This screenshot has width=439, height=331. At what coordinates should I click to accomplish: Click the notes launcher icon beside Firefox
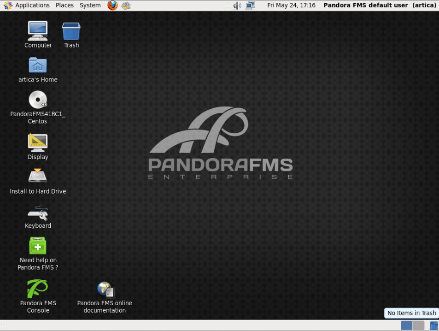(x=126, y=6)
